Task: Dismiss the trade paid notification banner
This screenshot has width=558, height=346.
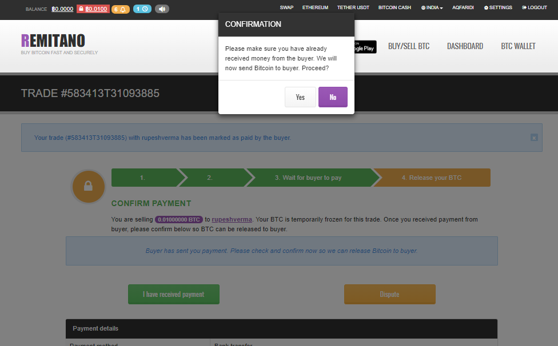Action: [534, 138]
